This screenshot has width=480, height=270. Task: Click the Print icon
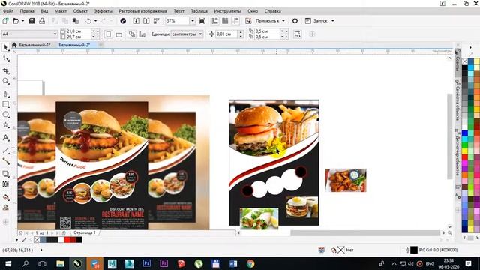(x=42, y=21)
